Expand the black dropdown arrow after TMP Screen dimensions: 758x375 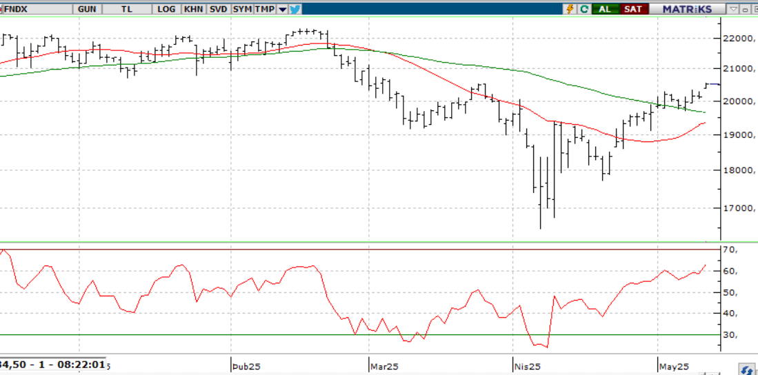tap(283, 9)
